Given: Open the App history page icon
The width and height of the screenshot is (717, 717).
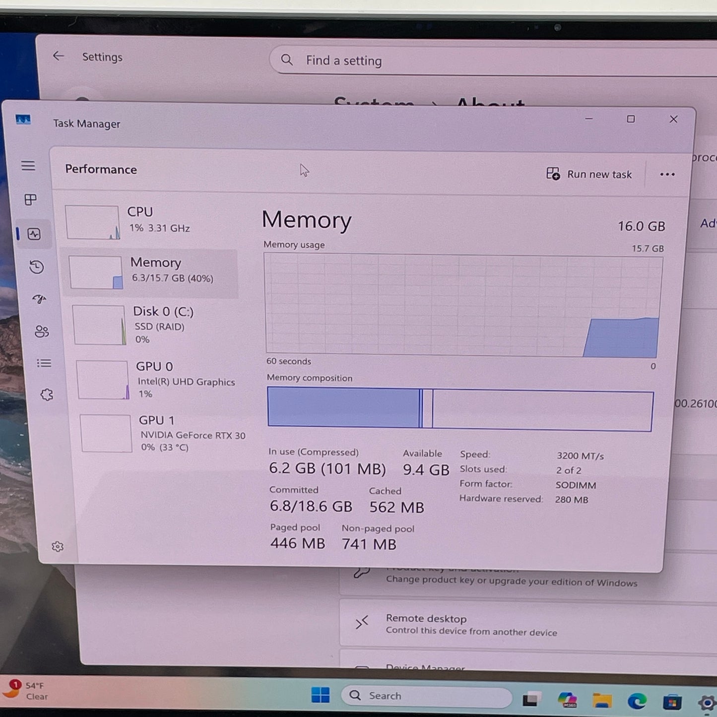Looking at the screenshot, I should point(36,267).
